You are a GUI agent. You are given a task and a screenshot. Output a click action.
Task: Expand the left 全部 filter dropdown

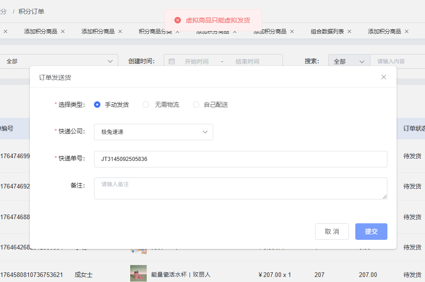coord(59,61)
